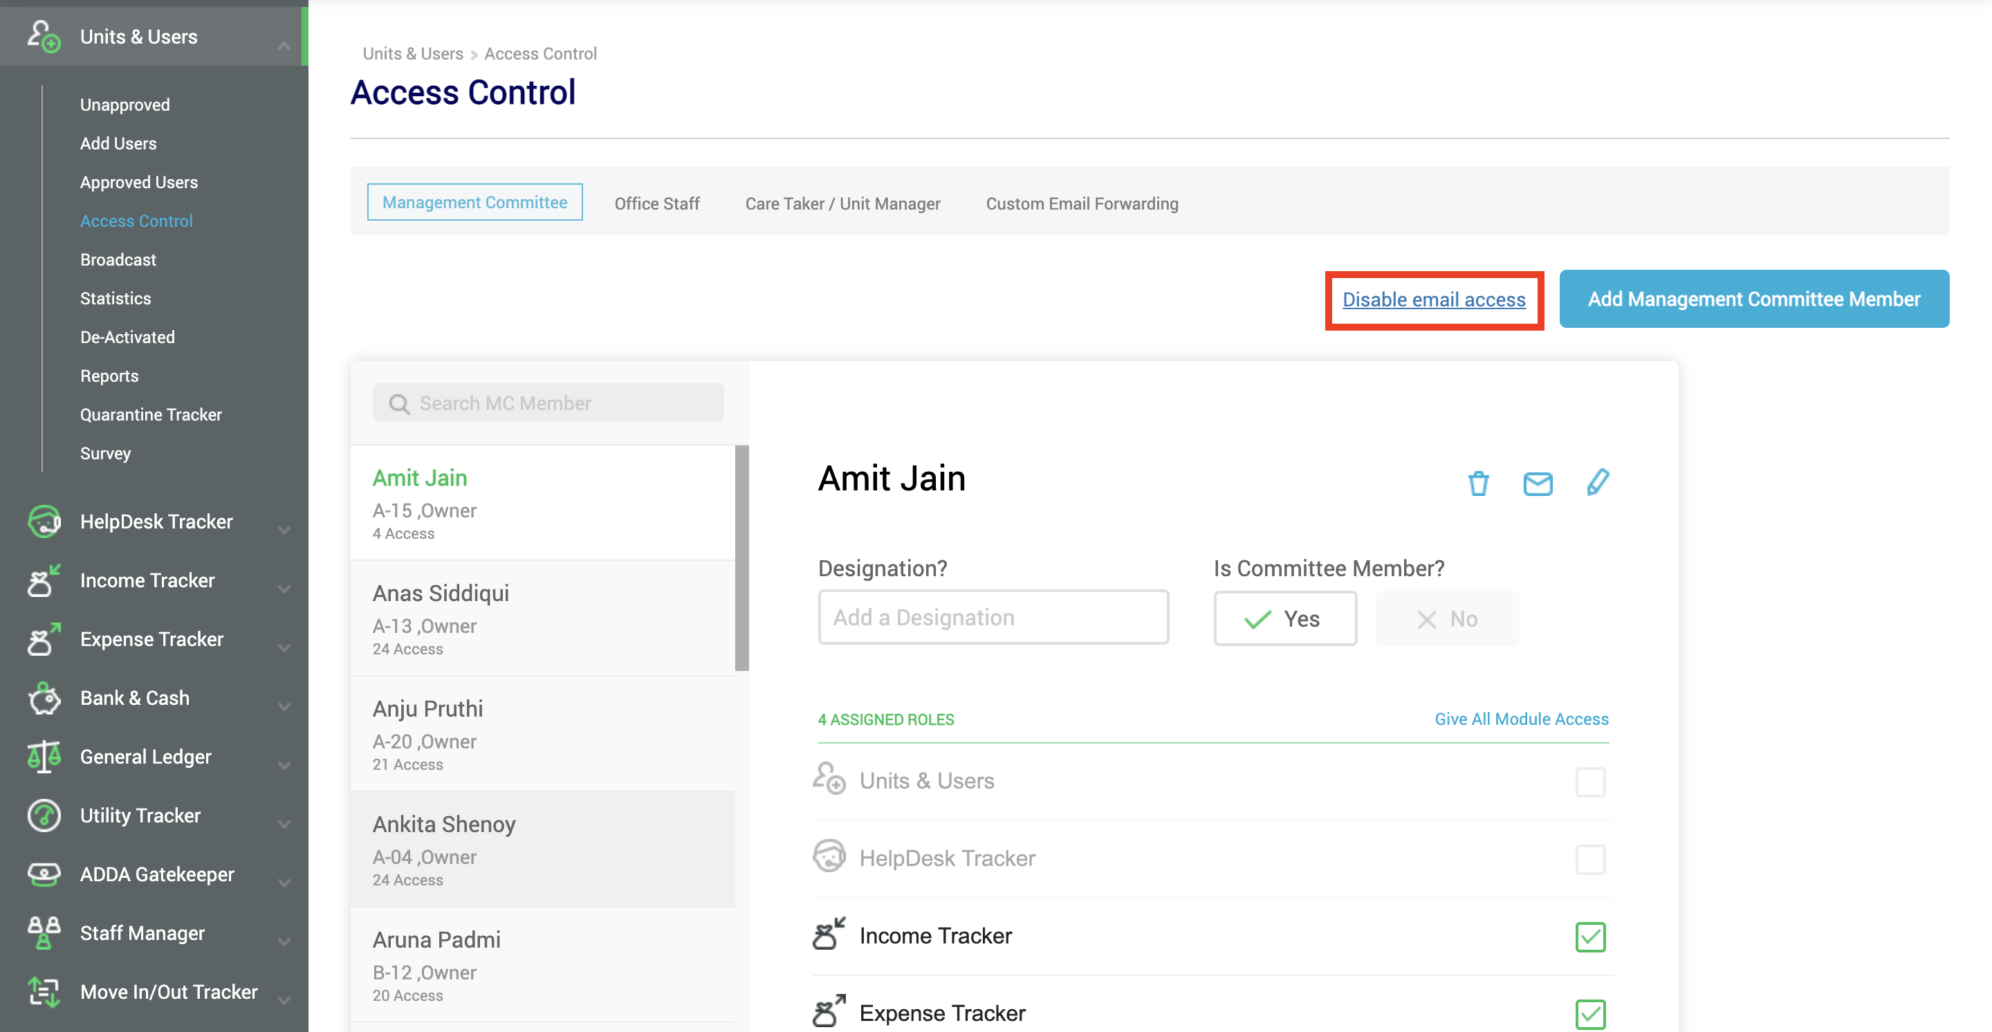Open Broadcast in sidebar
This screenshot has width=1992, height=1032.
click(118, 259)
